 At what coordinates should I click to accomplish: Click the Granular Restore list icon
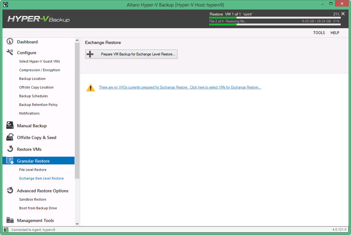pyautogui.click(x=10, y=161)
